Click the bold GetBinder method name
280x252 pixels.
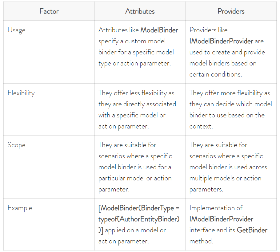(252, 230)
